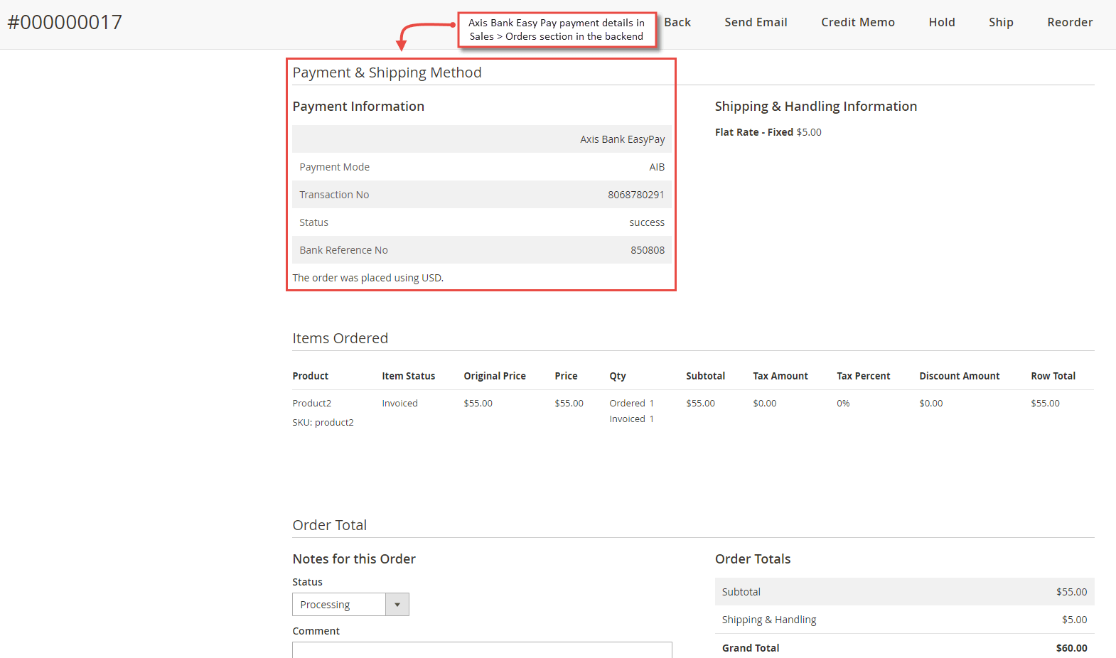
Task: Click the Axis Bank EasyPay label
Action: pyautogui.click(x=622, y=139)
